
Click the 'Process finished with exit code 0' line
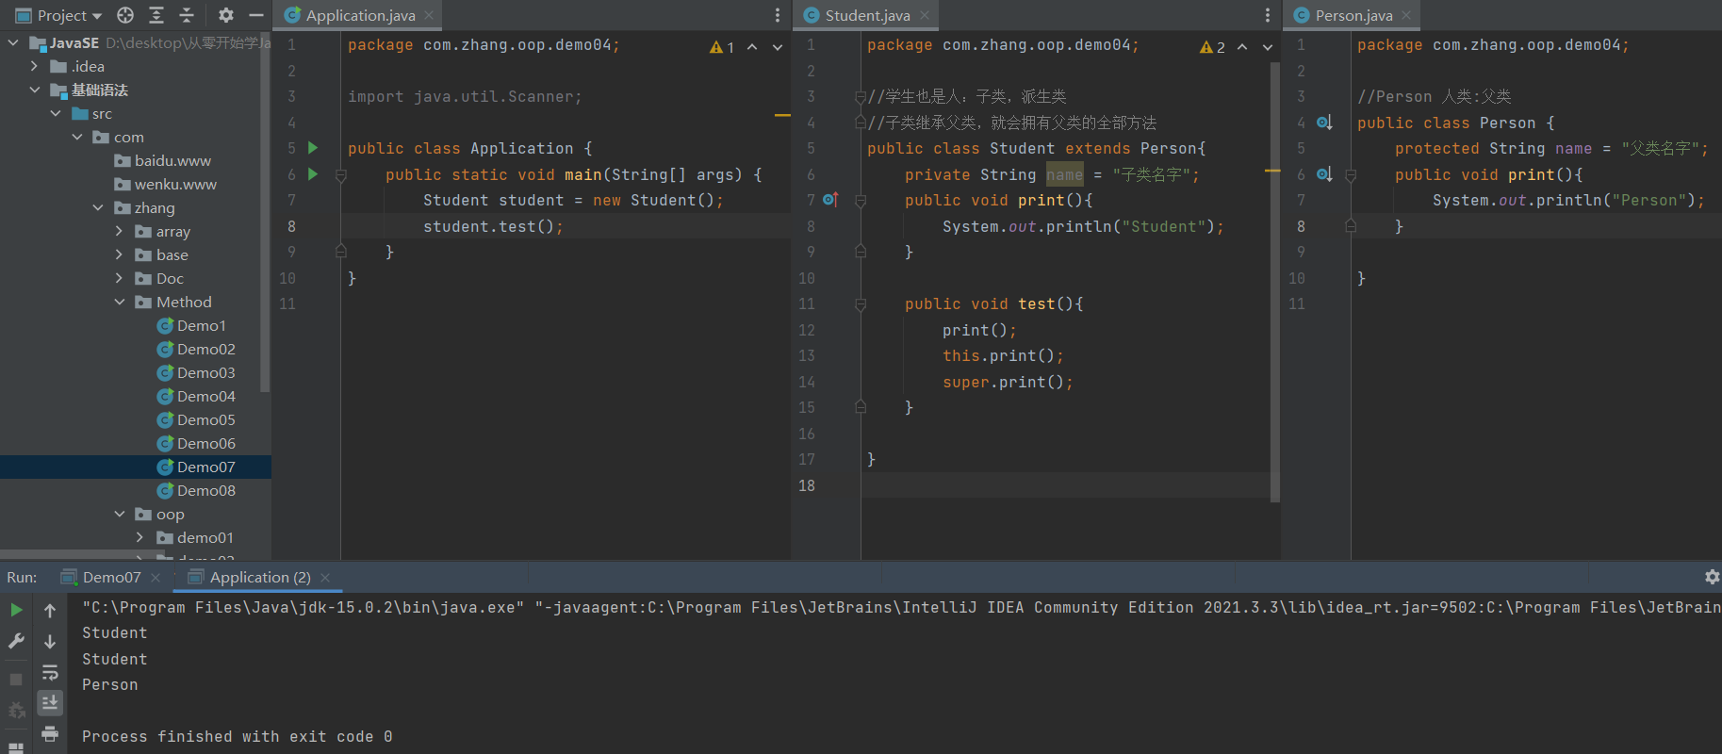click(x=238, y=736)
